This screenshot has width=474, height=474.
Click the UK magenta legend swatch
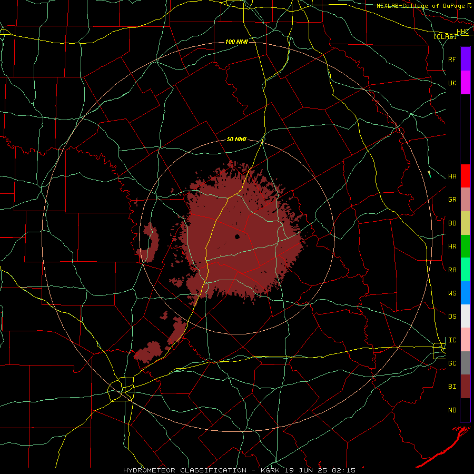tap(465, 83)
